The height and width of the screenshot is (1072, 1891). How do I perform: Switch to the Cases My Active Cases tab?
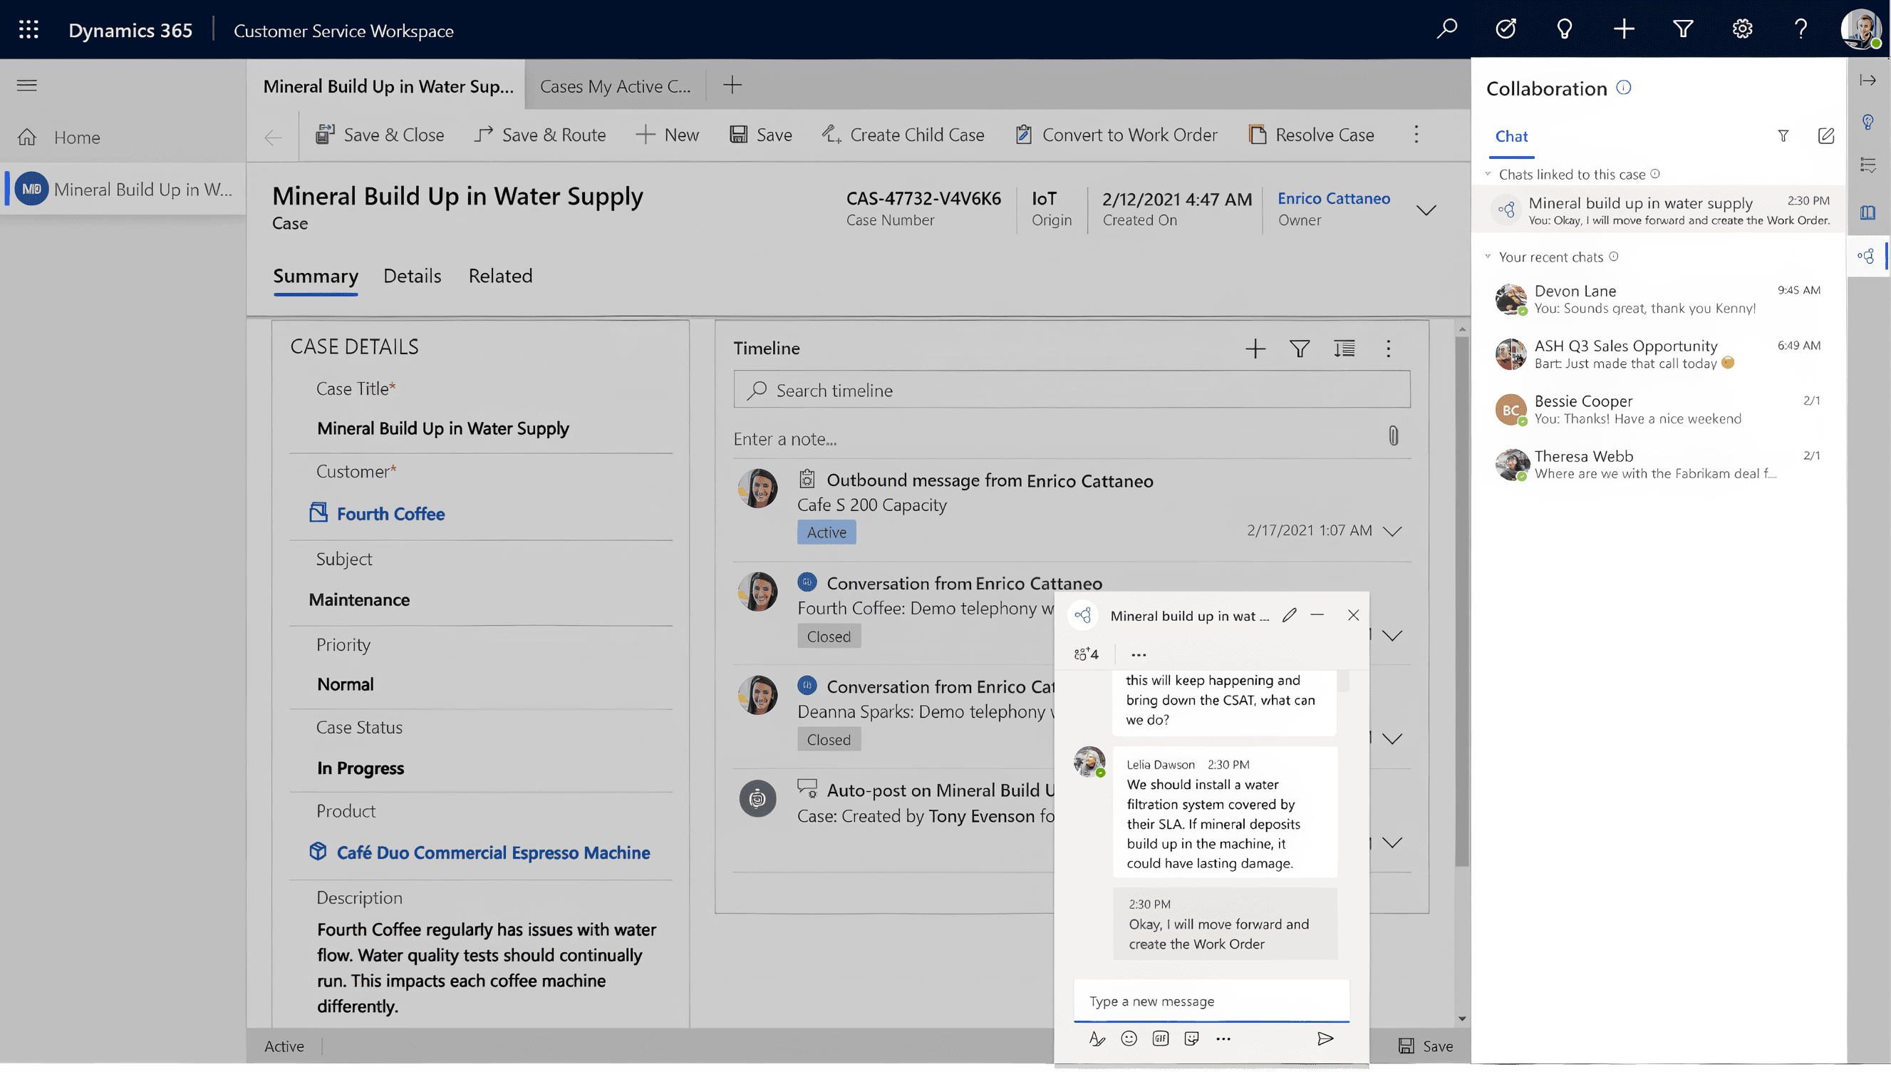coord(615,86)
